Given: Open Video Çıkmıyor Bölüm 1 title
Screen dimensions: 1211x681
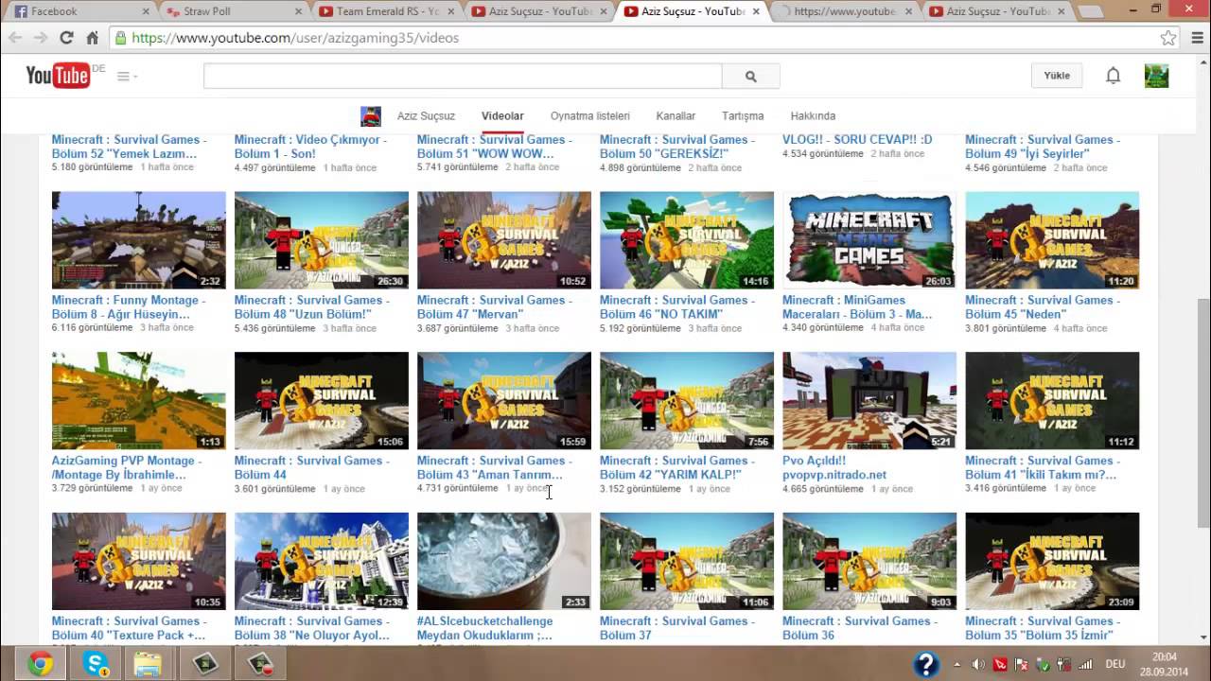Looking at the screenshot, I should [311, 147].
